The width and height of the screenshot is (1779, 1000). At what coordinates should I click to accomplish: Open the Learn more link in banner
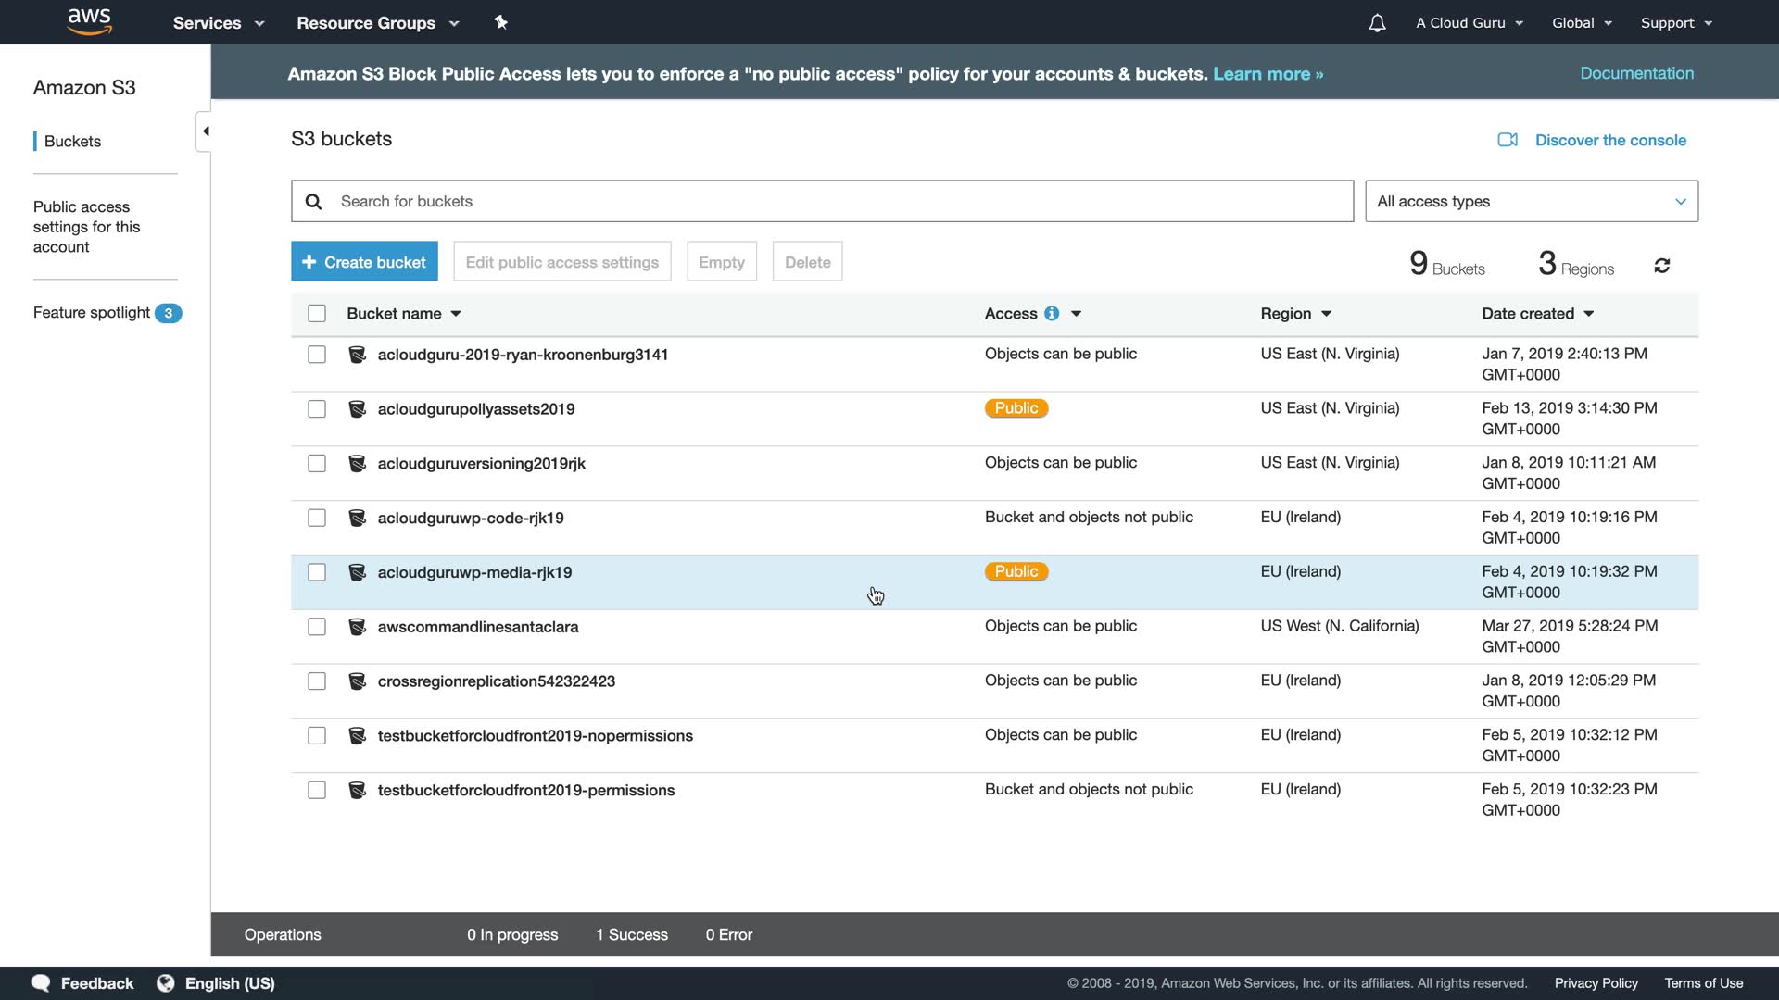coord(1268,74)
